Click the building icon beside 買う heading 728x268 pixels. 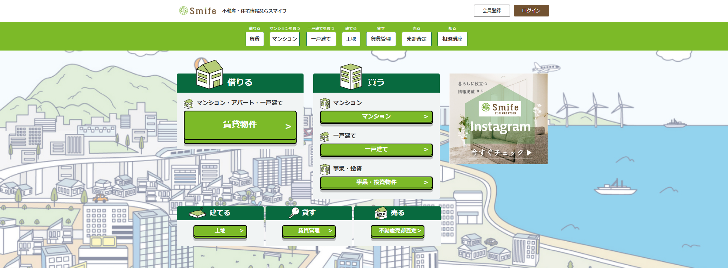point(351,77)
